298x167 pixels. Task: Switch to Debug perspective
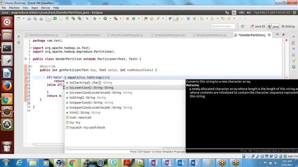point(288,26)
